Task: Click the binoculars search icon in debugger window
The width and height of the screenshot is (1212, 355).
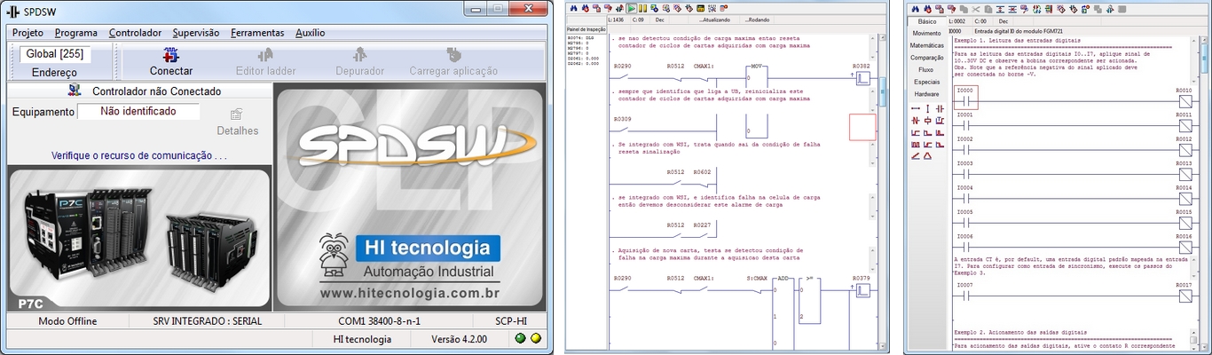Action: [573, 8]
